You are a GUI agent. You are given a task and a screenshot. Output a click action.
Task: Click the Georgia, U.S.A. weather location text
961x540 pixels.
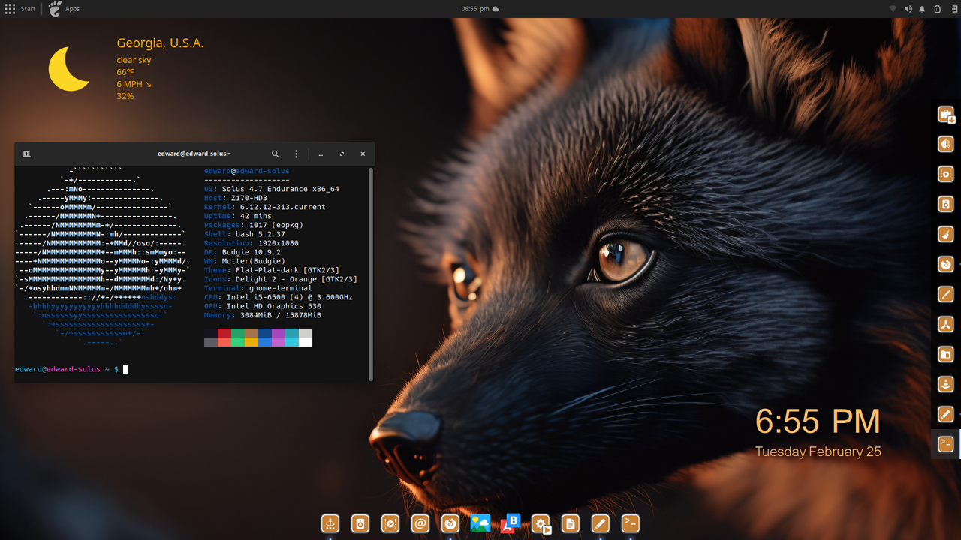click(x=160, y=43)
